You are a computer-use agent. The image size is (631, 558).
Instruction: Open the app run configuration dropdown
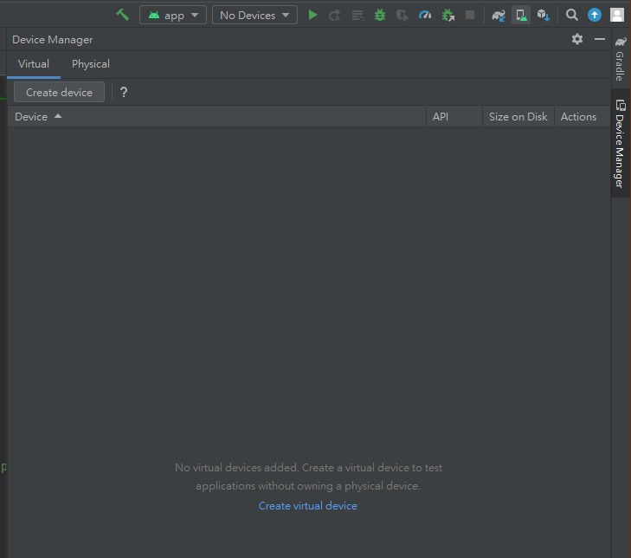[173, 16]
